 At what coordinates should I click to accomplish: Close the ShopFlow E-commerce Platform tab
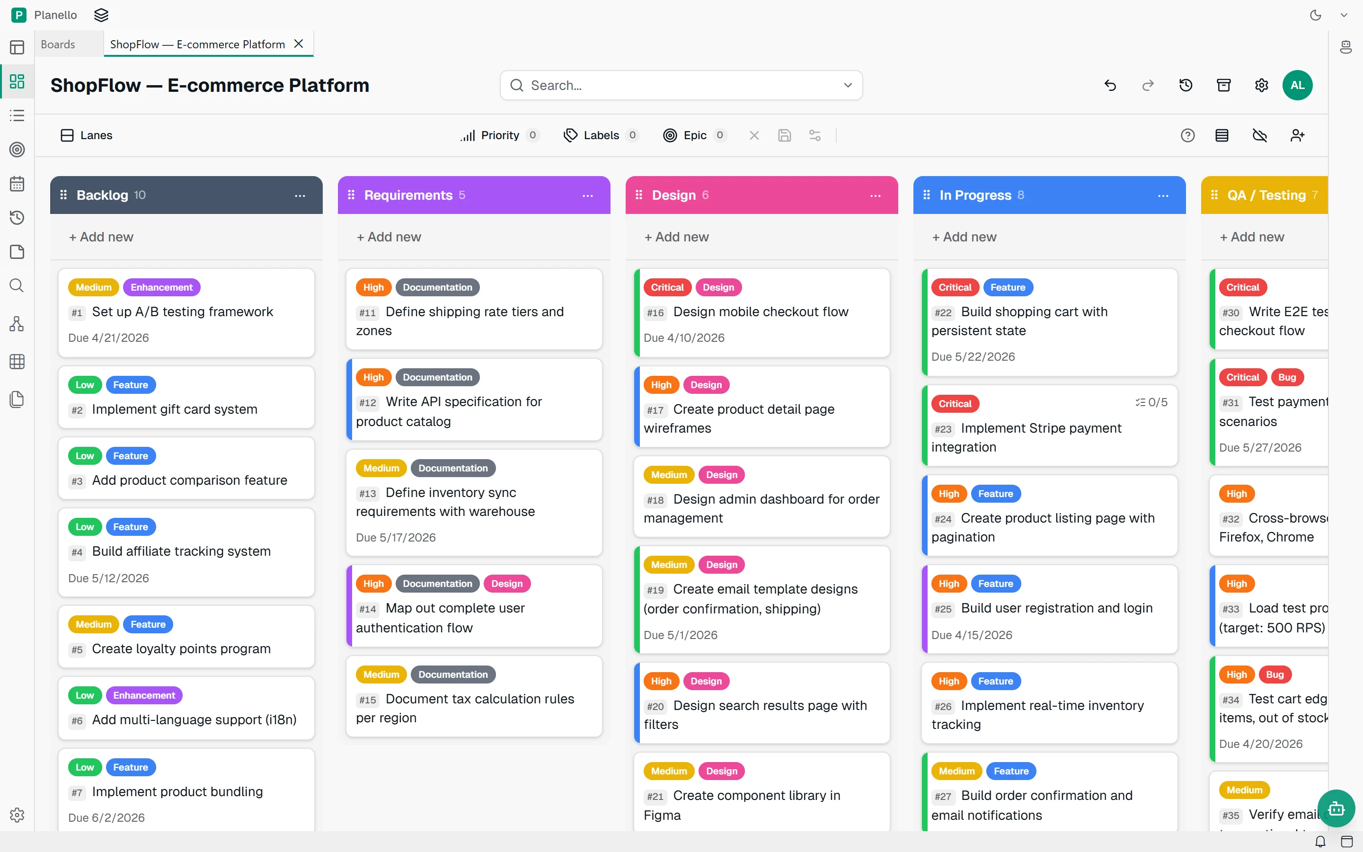click(x=299, y=44)
